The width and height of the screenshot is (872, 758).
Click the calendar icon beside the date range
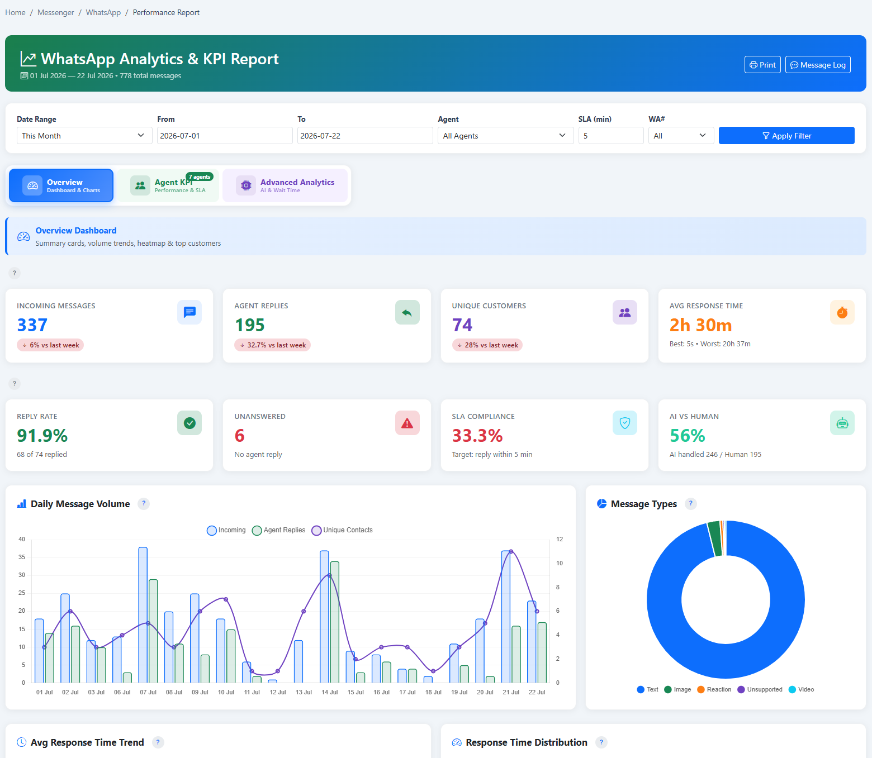tap(24, 76)
